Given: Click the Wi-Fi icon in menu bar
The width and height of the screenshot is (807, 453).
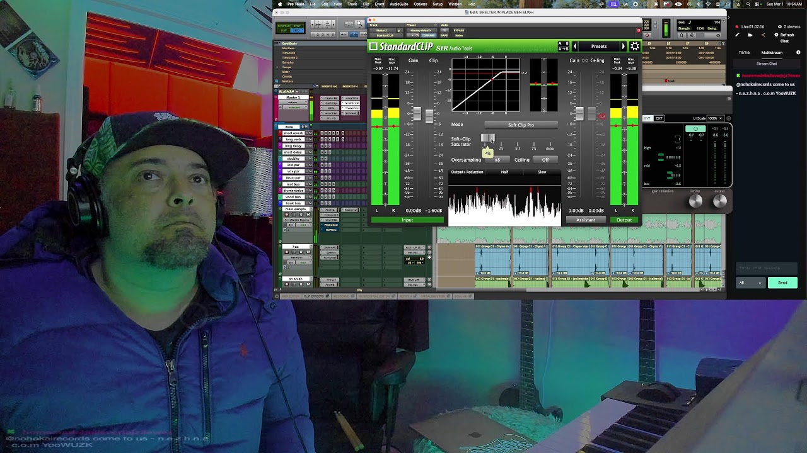Looking at the screenshot, I should (x=707, y=4).
